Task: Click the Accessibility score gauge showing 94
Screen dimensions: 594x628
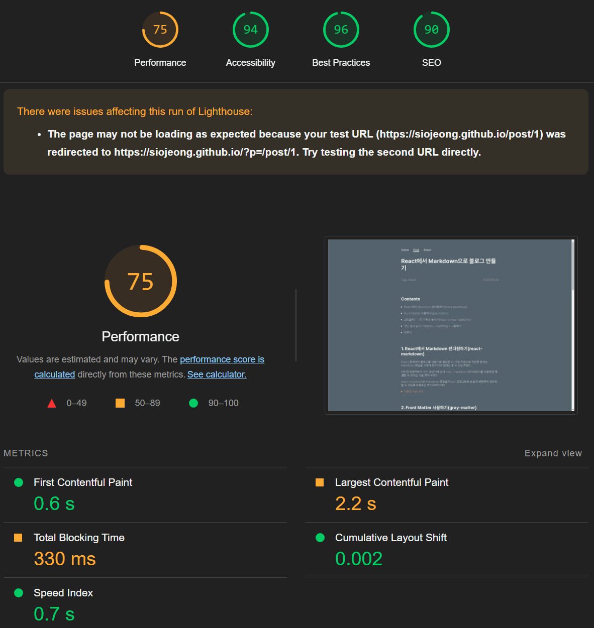Action: pyautogui.click(x=250, y=30)
